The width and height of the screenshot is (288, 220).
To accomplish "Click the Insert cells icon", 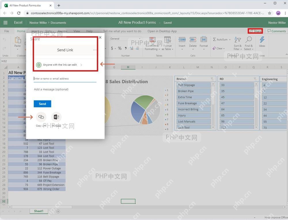I will click(182, 40).
